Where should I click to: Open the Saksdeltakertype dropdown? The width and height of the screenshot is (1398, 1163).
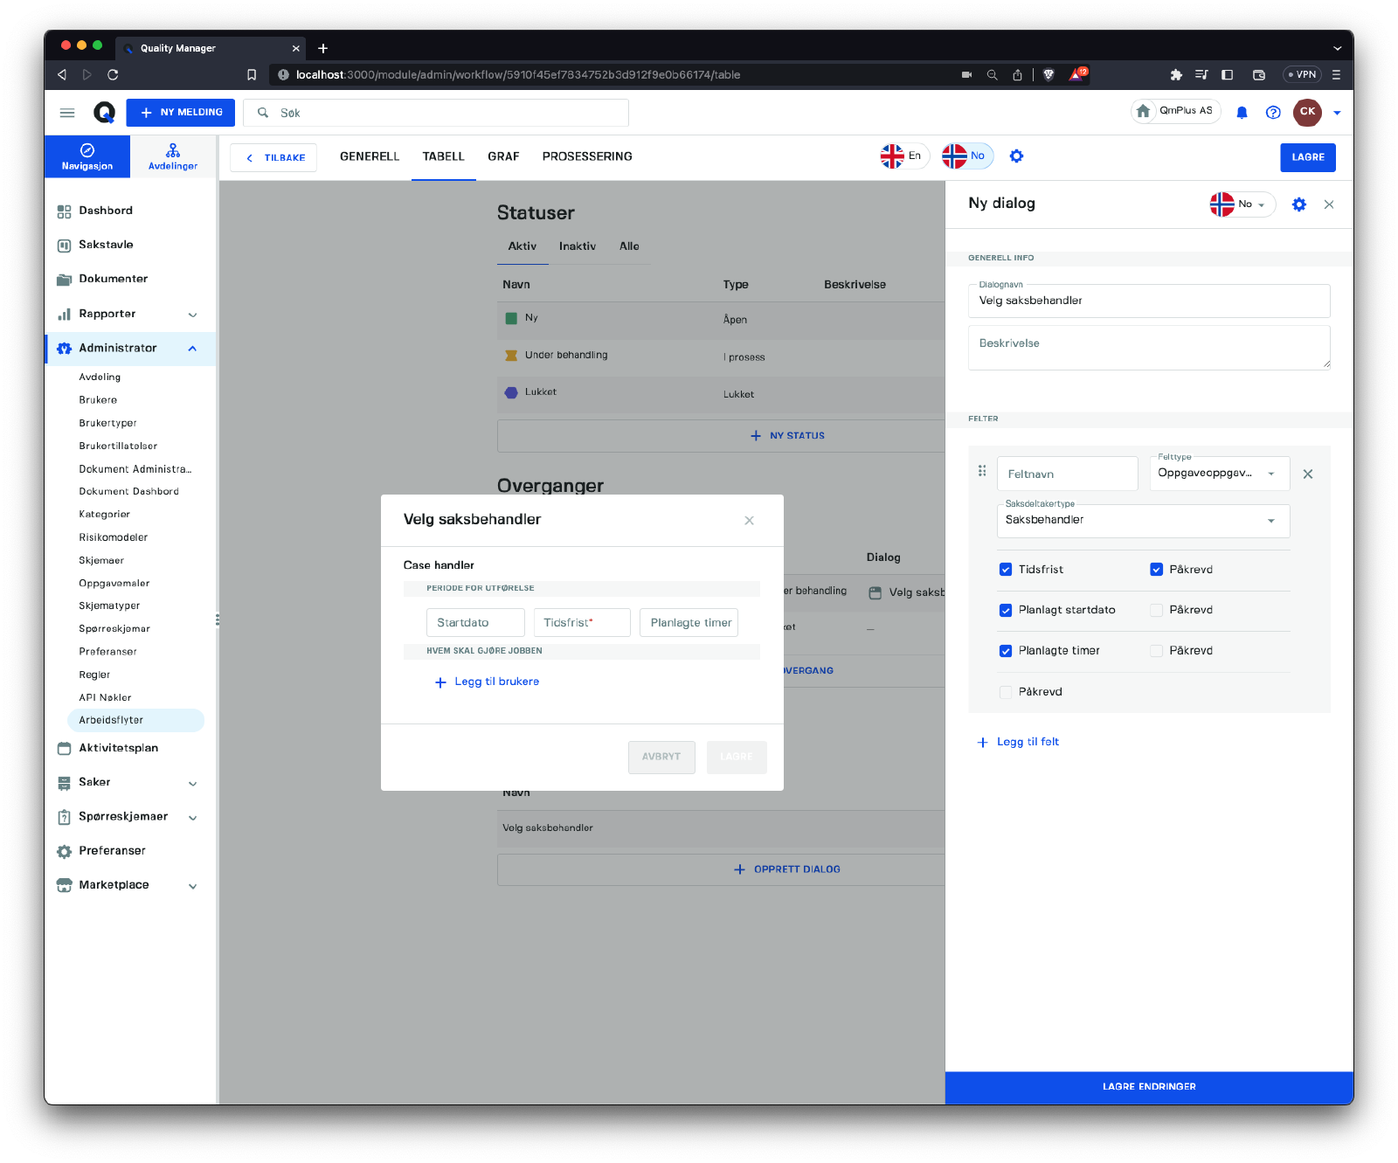(1143, 521)
